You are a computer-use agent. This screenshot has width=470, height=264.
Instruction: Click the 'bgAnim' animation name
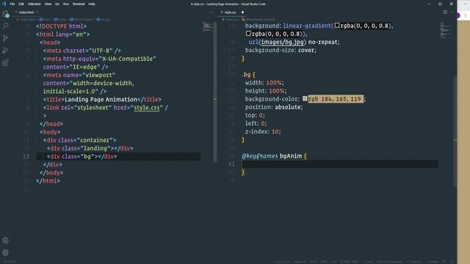(x=291, y=156)
